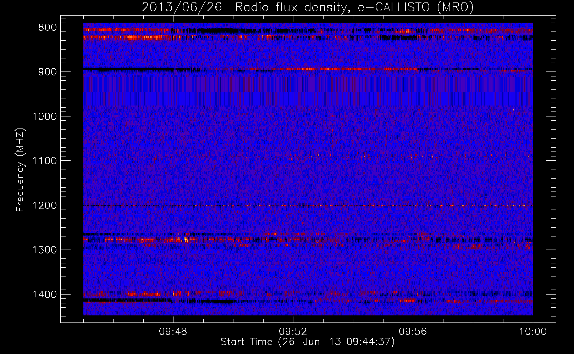574x354 pixels.
Task: Click the 09:48 time tick label
Action: pos(173,332)
